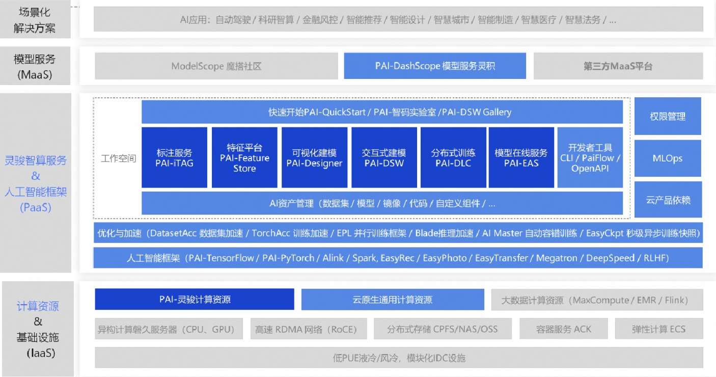716x377 pixels.
Task: Click the 场景化解决方案 layer label
Action: 35,20
